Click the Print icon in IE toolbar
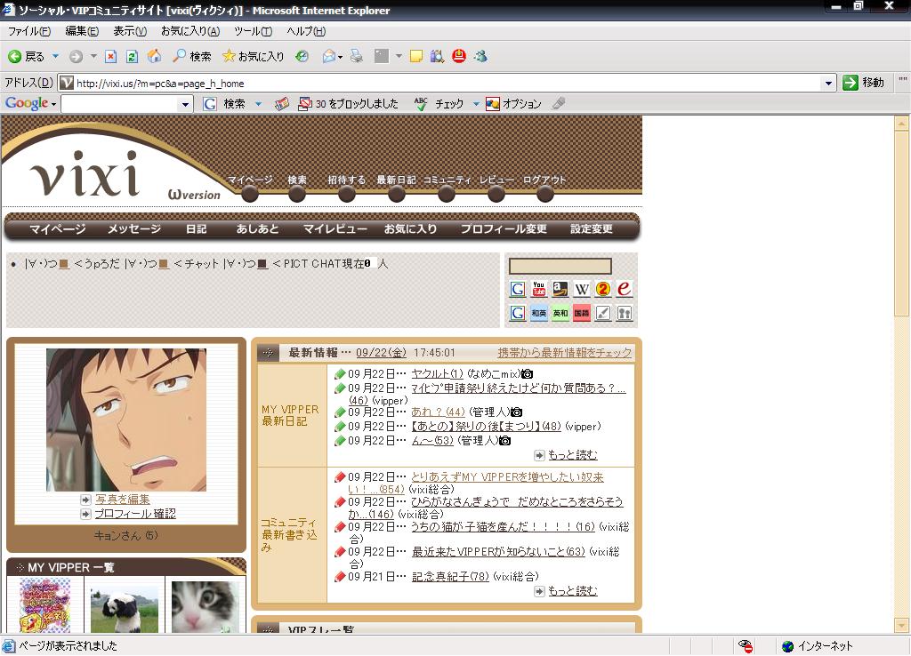911x656 pixels. click(x=357, y=56)
